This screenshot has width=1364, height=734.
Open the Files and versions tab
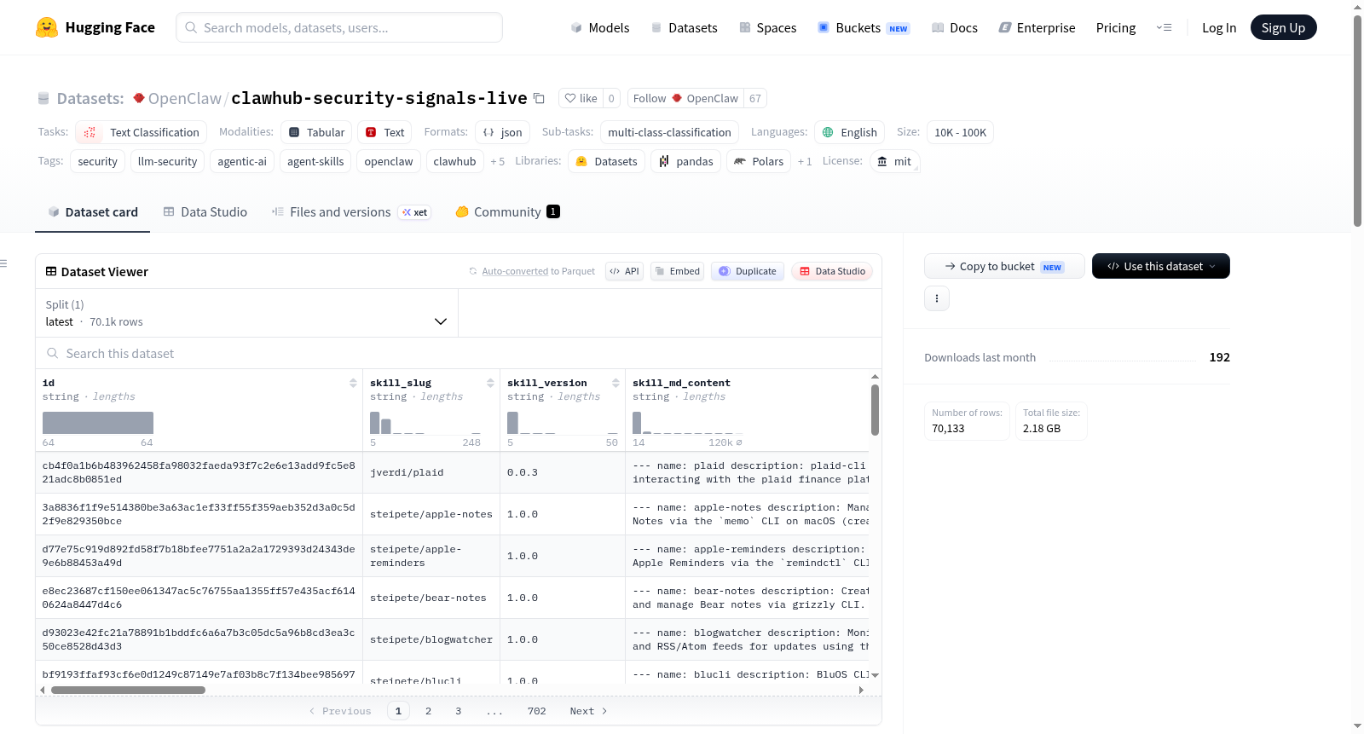(x=351, y=212)
